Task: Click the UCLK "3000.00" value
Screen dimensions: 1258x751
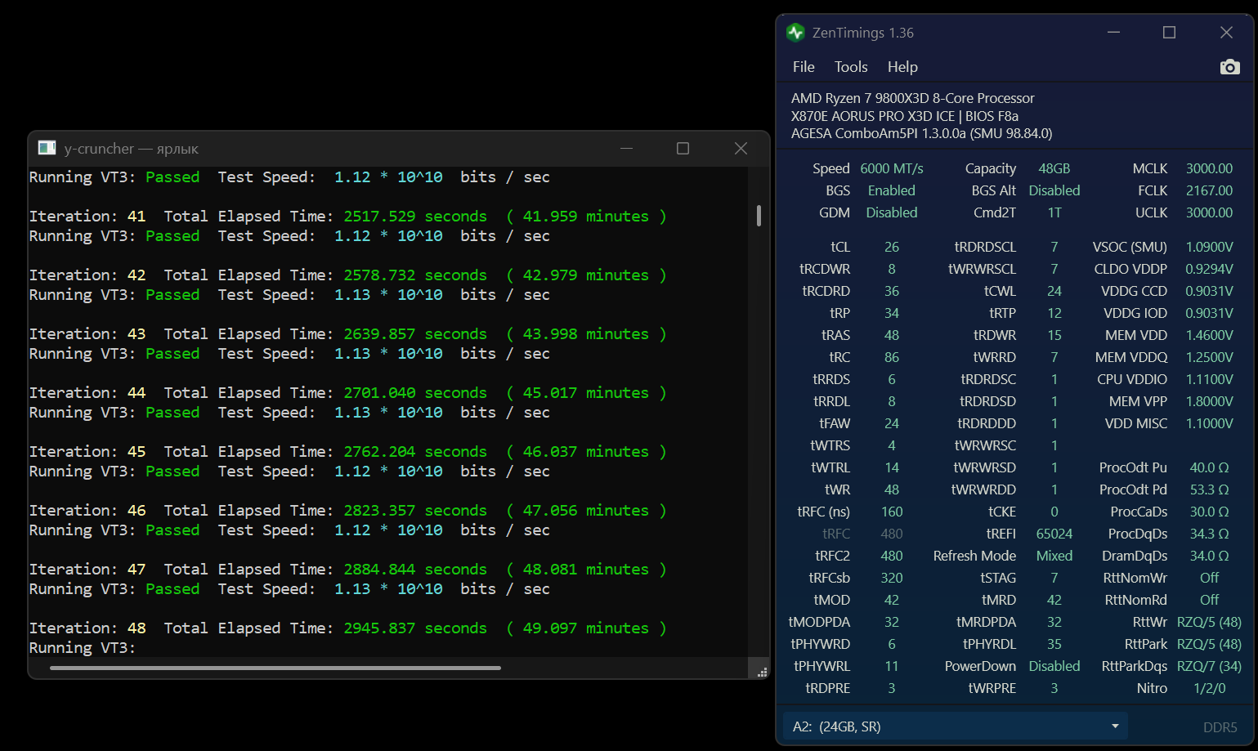Action: click(x=1209, y=212)
